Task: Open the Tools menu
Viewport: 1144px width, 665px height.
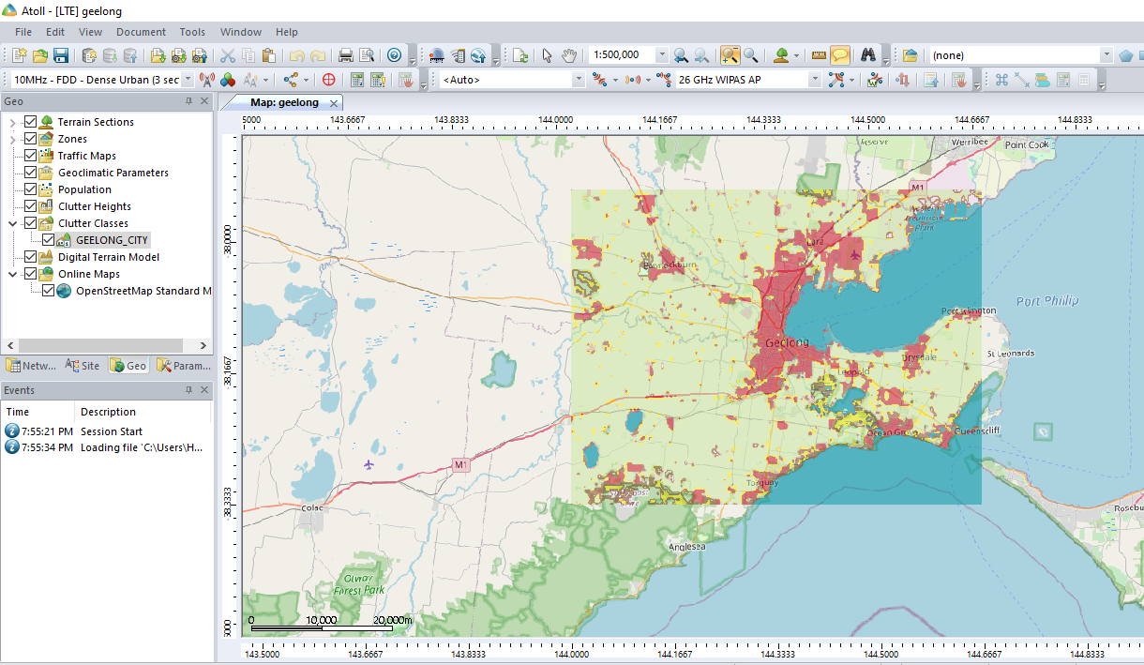Action: pyautogui.click(x=191, y=31)
